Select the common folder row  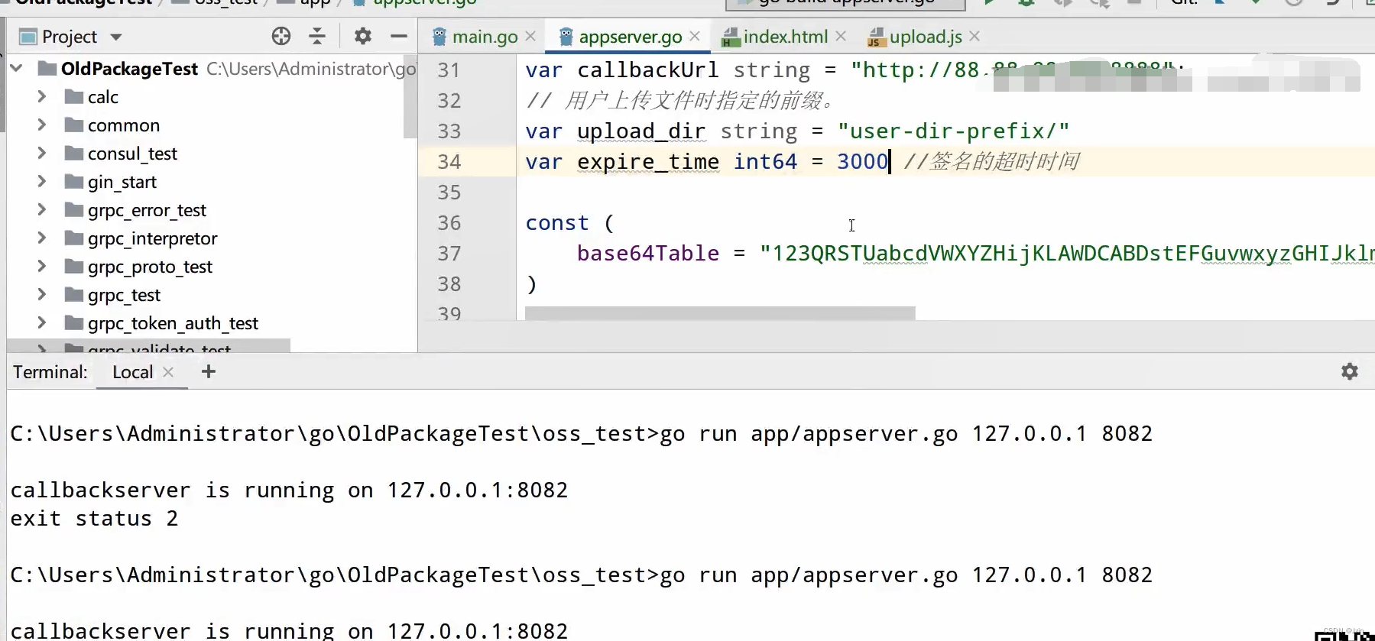pyautogui.click(x=212, y=125)
